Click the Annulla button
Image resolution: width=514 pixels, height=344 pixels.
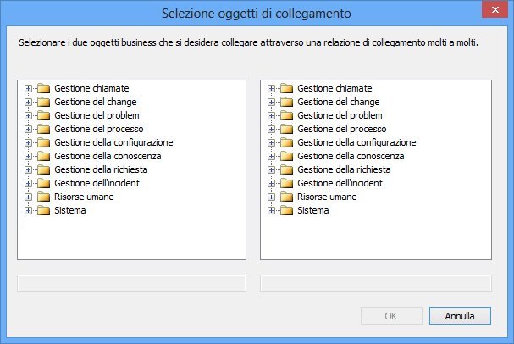[460, 316]
